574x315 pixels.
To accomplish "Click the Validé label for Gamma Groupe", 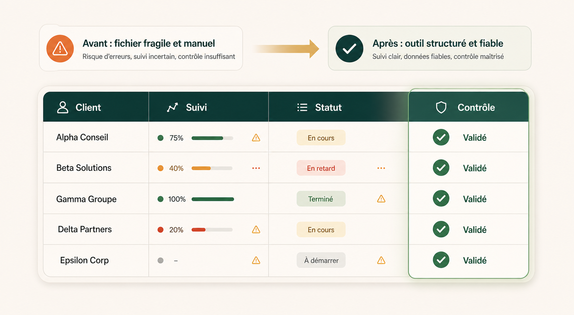I will [x=475, y=199].
